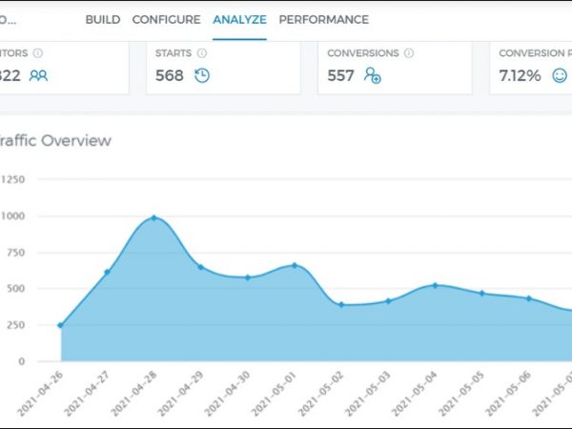Click the info icon beside the visitors label
Image resolution: width=572 pixels, height=429 pixels.
tap(37, 53)
